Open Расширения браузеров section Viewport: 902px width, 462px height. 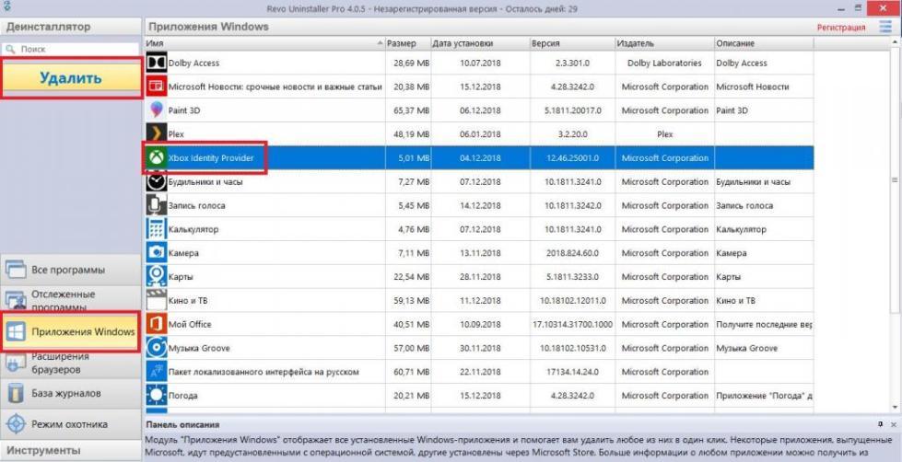pyautogui.click(x=70, y=363)
